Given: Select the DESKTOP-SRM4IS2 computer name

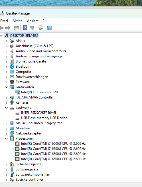Looking at the screenshot, I should (x=24, y=35).
